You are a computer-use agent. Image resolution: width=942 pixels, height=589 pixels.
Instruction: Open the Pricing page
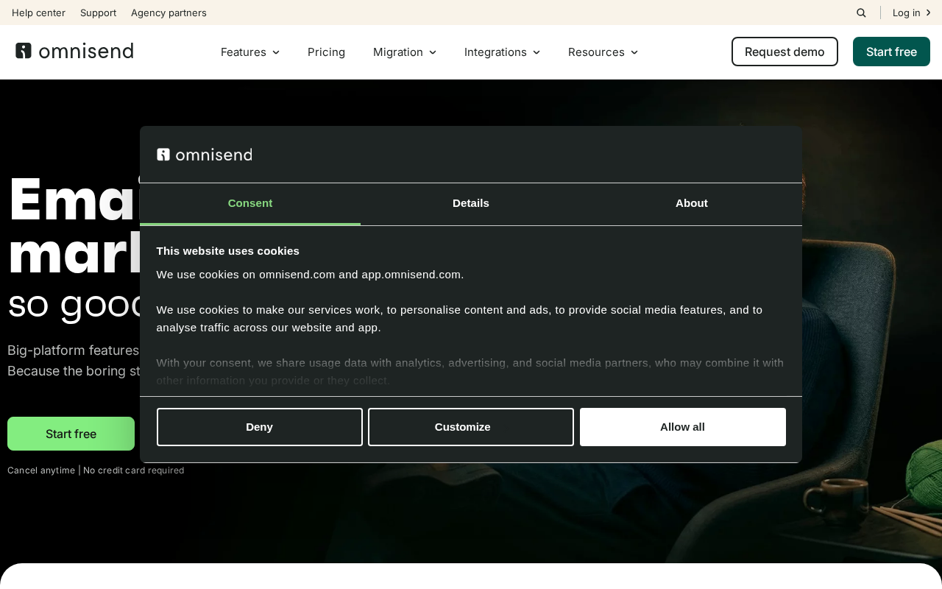point(326,52)
